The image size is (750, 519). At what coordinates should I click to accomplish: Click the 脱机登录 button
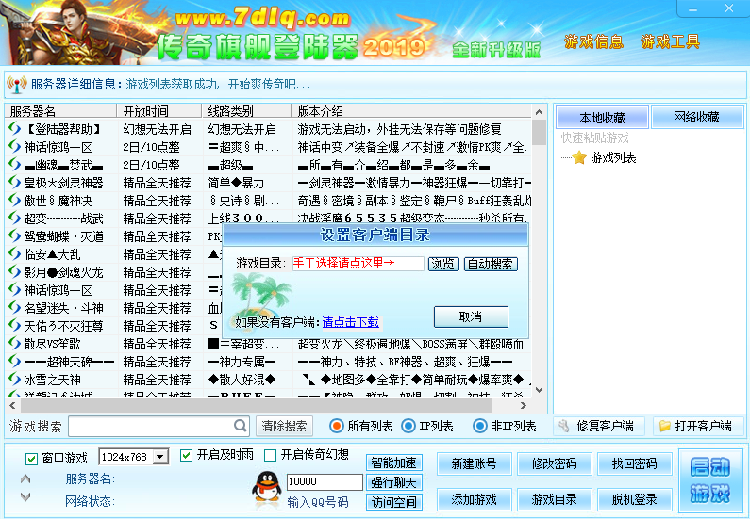click(635, 499)
